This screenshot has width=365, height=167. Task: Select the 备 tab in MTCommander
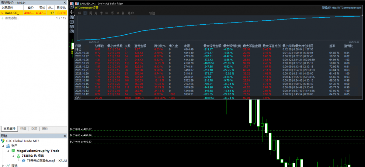point(123,13)
